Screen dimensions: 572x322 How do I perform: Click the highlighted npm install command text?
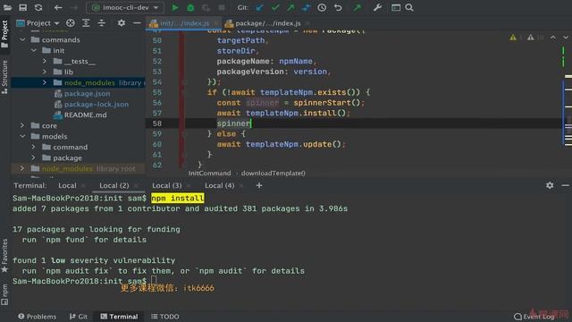pyautogui.click(x=178, y=199)
